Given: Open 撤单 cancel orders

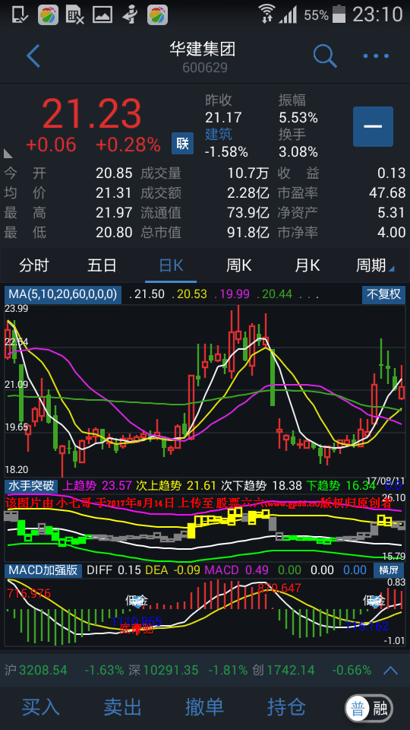Looking at the screenshot, I should click(x=204, y=707).
